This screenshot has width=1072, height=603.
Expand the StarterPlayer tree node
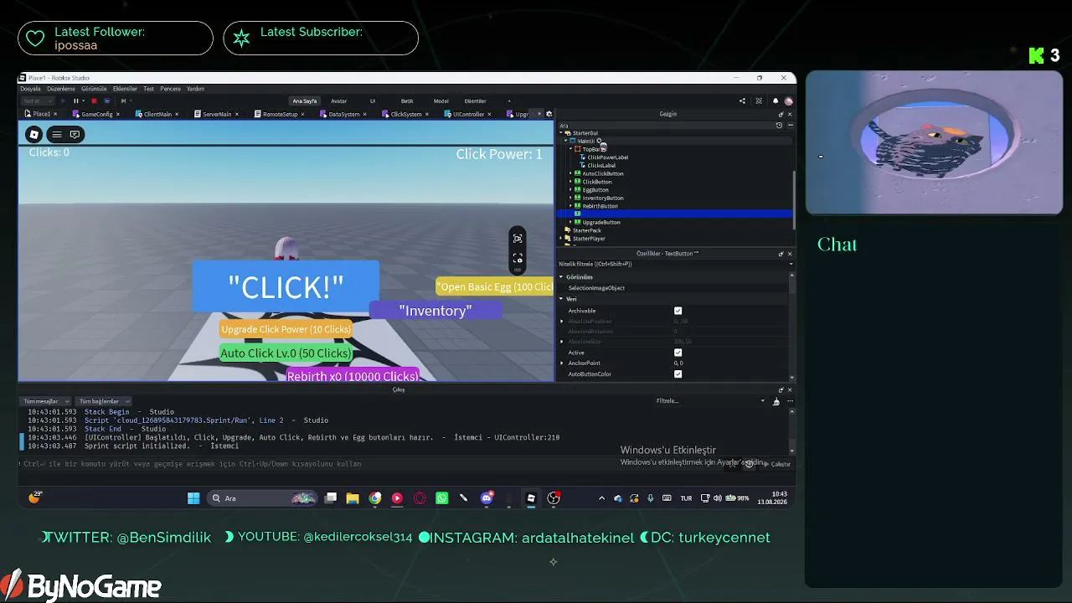(x=561, y=239)
